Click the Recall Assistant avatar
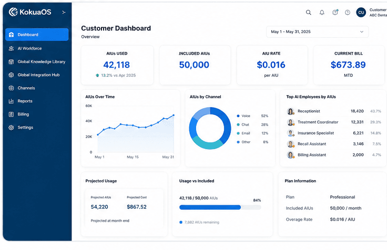This screenshot has height=250, width=387. click(x=291, y=144)
